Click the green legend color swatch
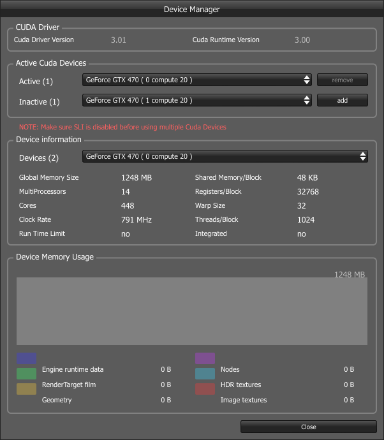The height and width of the screenshot is (440, 384). [x=26, y=374]
